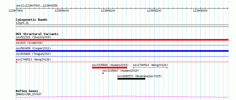
Task: Click the Cytogenetic Bands track title
Action: click(32, 20)
